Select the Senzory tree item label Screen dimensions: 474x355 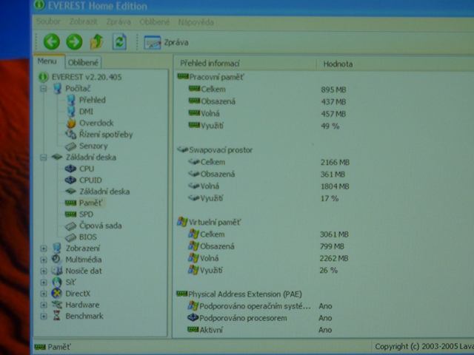click(x=93, y=146)
